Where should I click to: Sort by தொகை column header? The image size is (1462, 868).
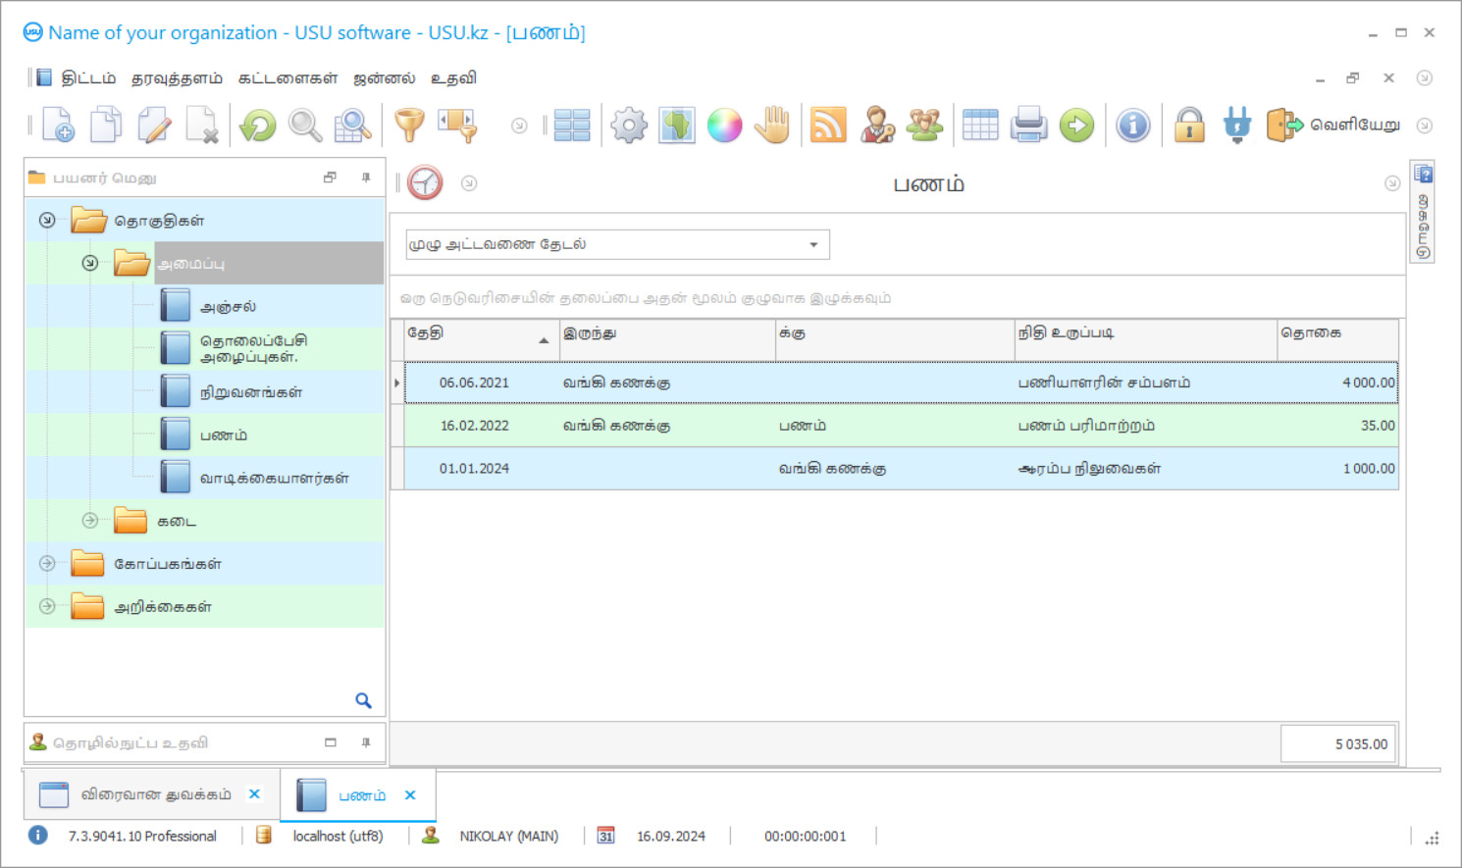pos(1336,333)
